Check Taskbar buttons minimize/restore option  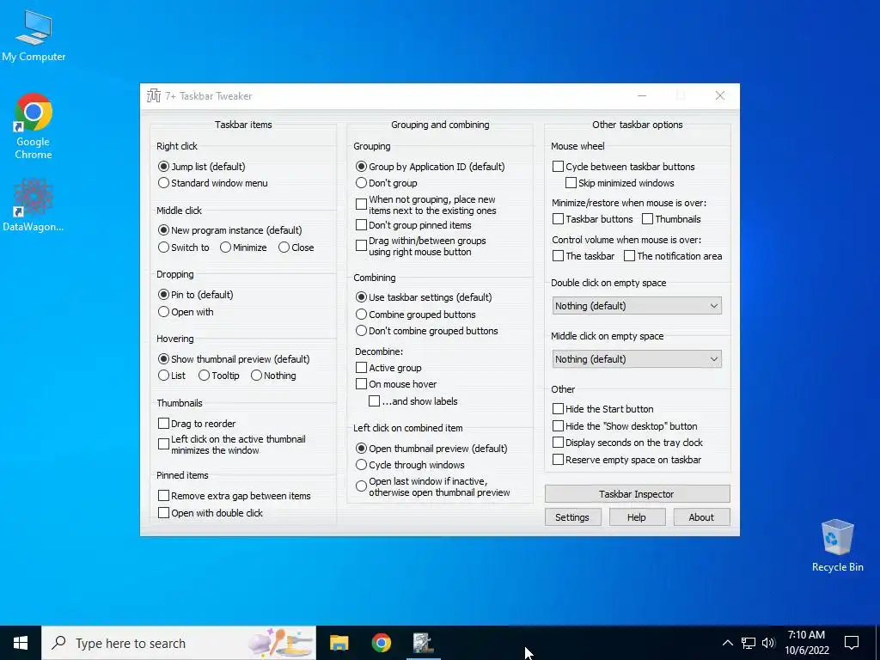point(593,219)
